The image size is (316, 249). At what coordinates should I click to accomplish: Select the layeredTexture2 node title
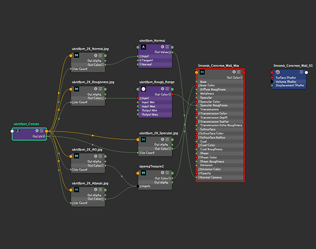tap(152, 166)
